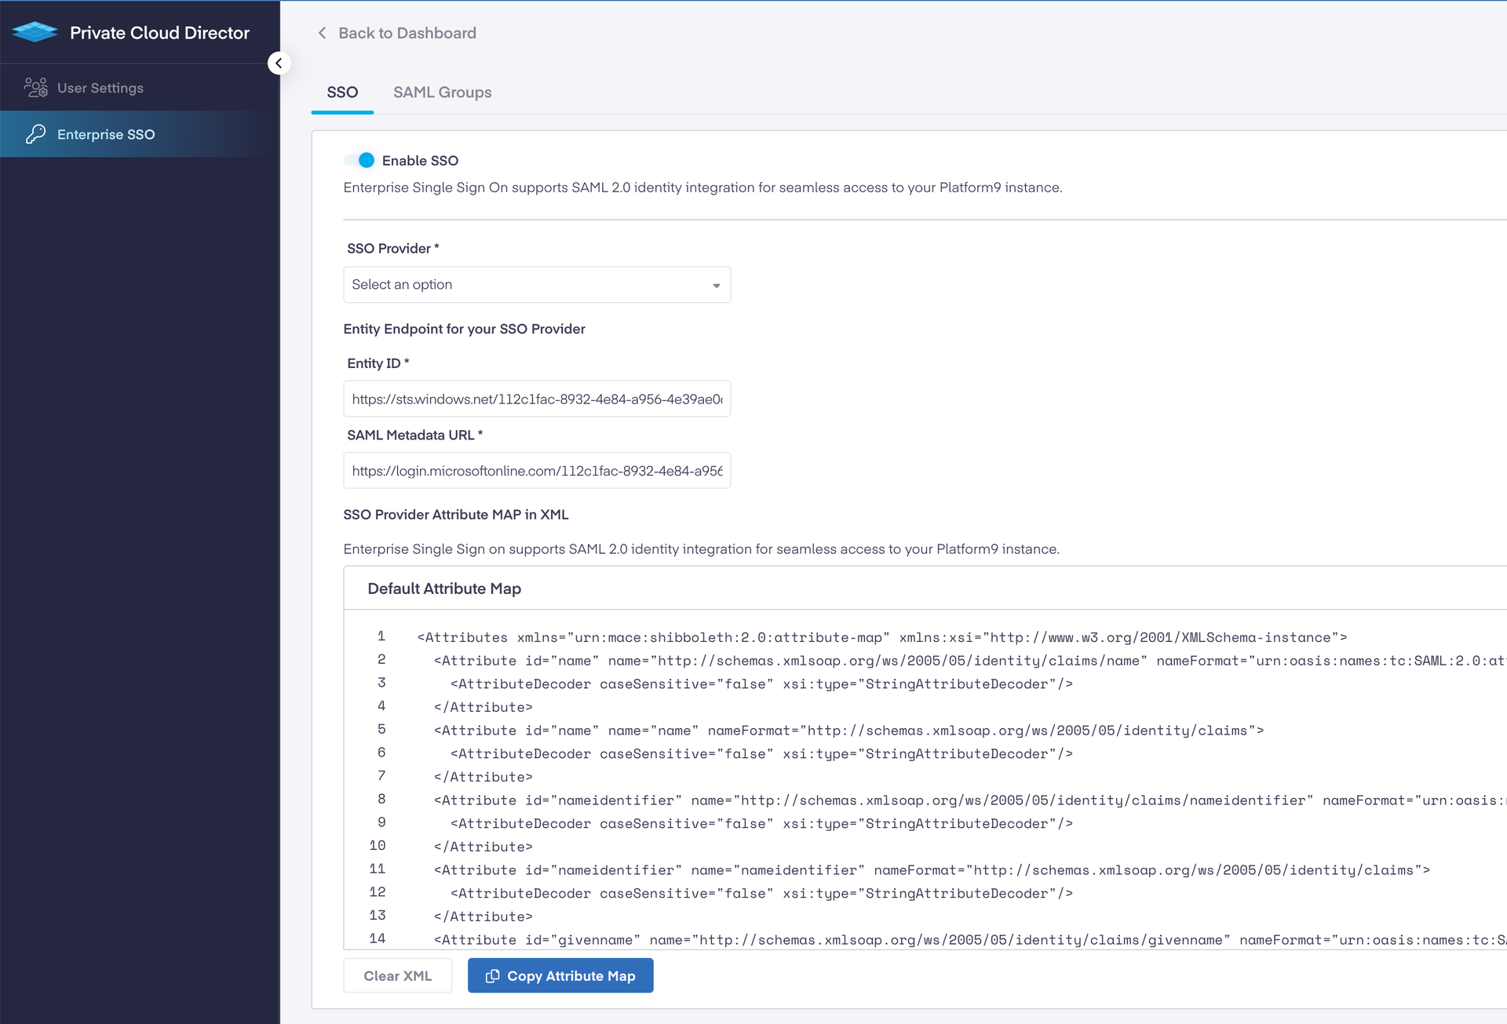Go Back to Dashboard link
This screenshot has width=1507, height=1024.
[407, 33]
